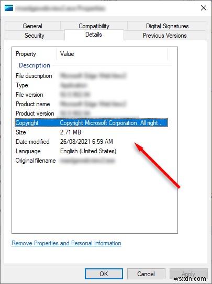Viewport: 212px width, 284px height.
Task: Click the 26/08/2021 6:59 AM value
Action: point(86,142)
